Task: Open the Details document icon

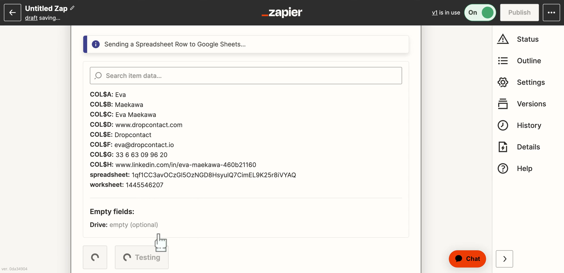Action: (x=503, y=147)
